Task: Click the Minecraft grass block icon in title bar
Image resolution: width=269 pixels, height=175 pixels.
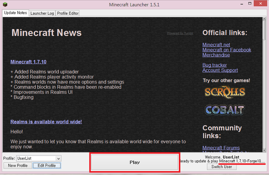Action: click(5, 4)
